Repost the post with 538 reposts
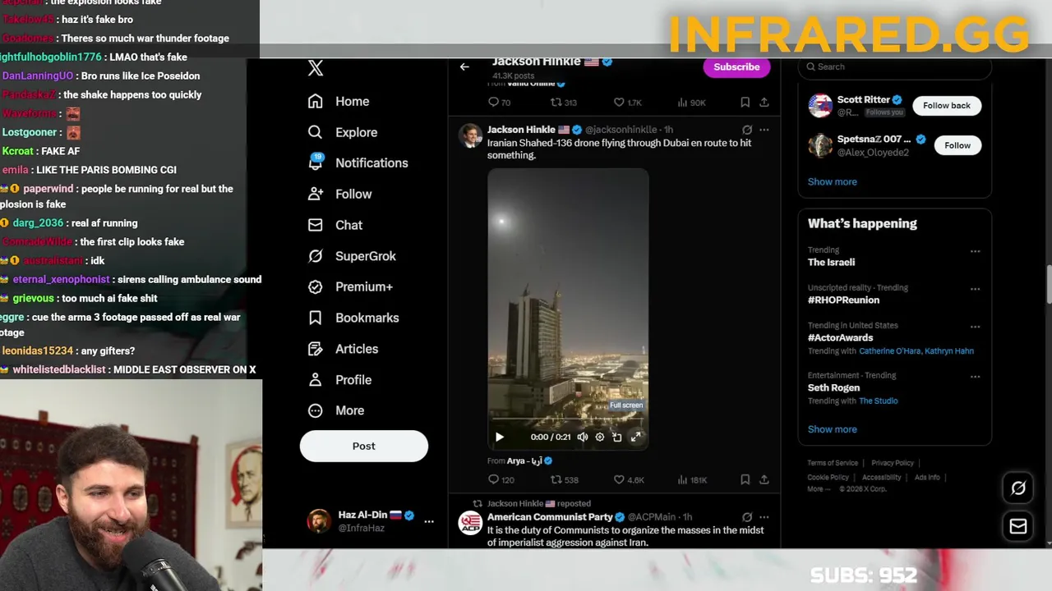Viewport: 1052px width, 591px height. click(x=564, y=479)
